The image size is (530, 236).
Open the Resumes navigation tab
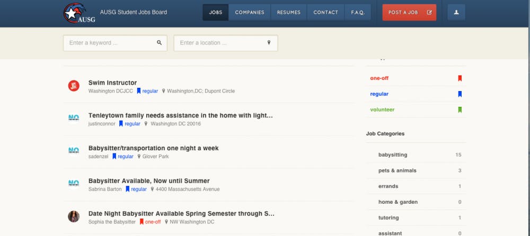click(289, 12)
